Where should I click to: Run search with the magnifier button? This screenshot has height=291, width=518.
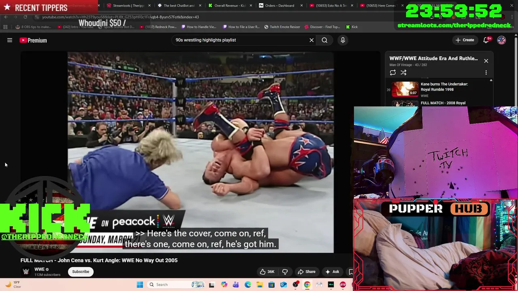325,40
